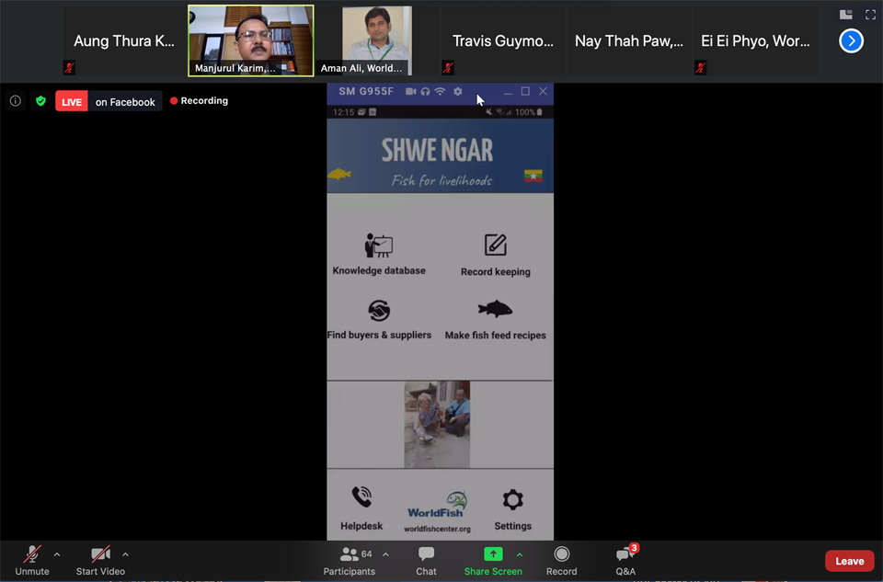Expand Share Screen options chevron
This screenshot has width=883, height=582.
click(x=521, y=553)
